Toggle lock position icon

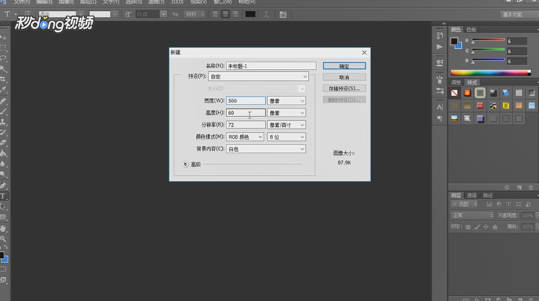pos(486,227)
